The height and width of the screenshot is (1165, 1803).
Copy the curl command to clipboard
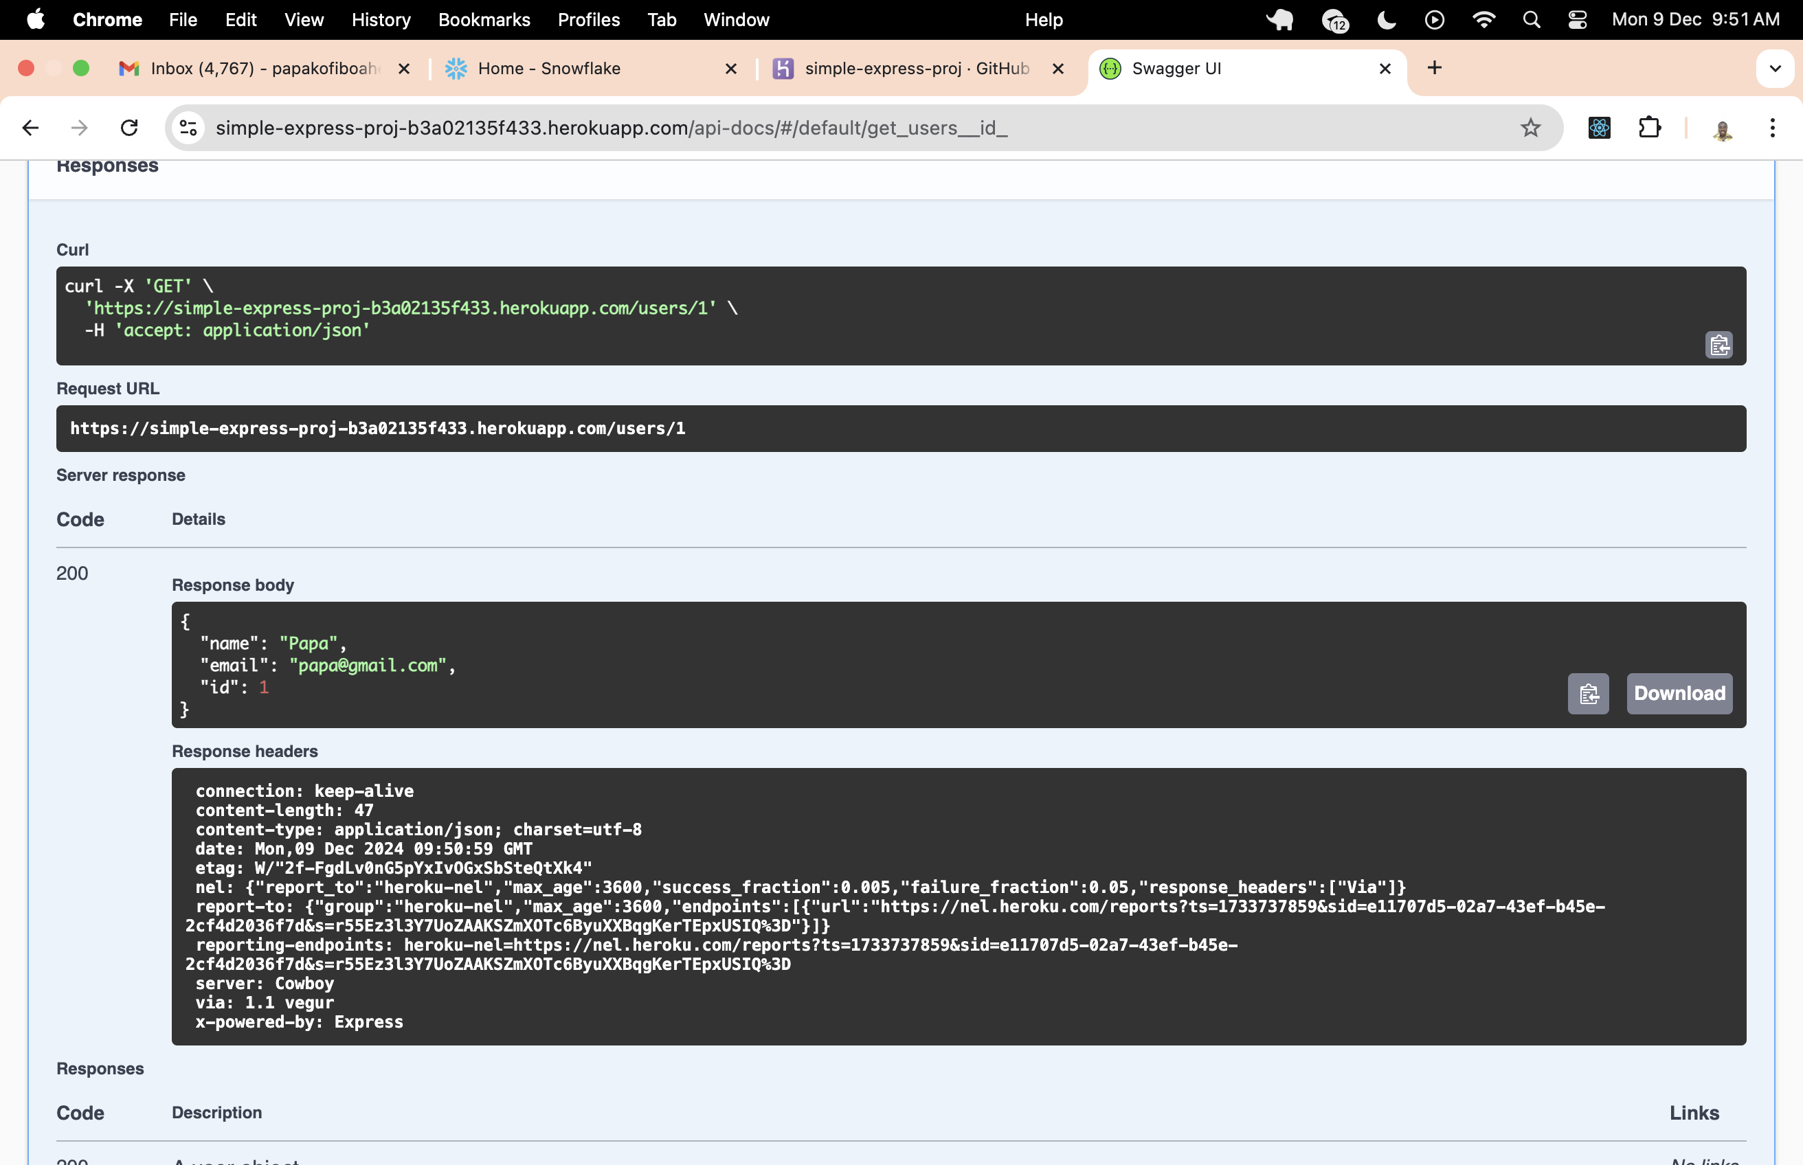click(1718, 345)
